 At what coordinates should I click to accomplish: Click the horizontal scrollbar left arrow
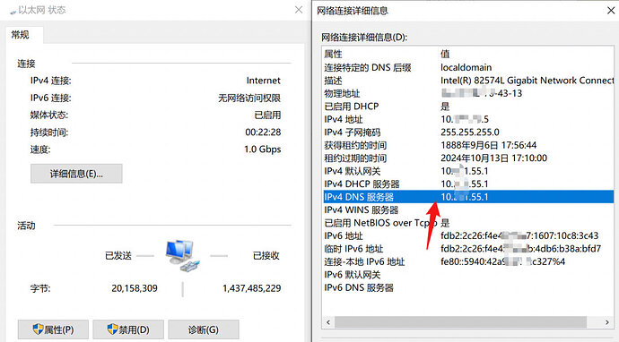328,322
